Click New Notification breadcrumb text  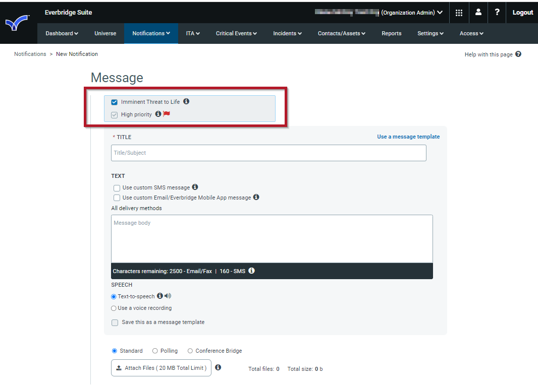(77, 54)
